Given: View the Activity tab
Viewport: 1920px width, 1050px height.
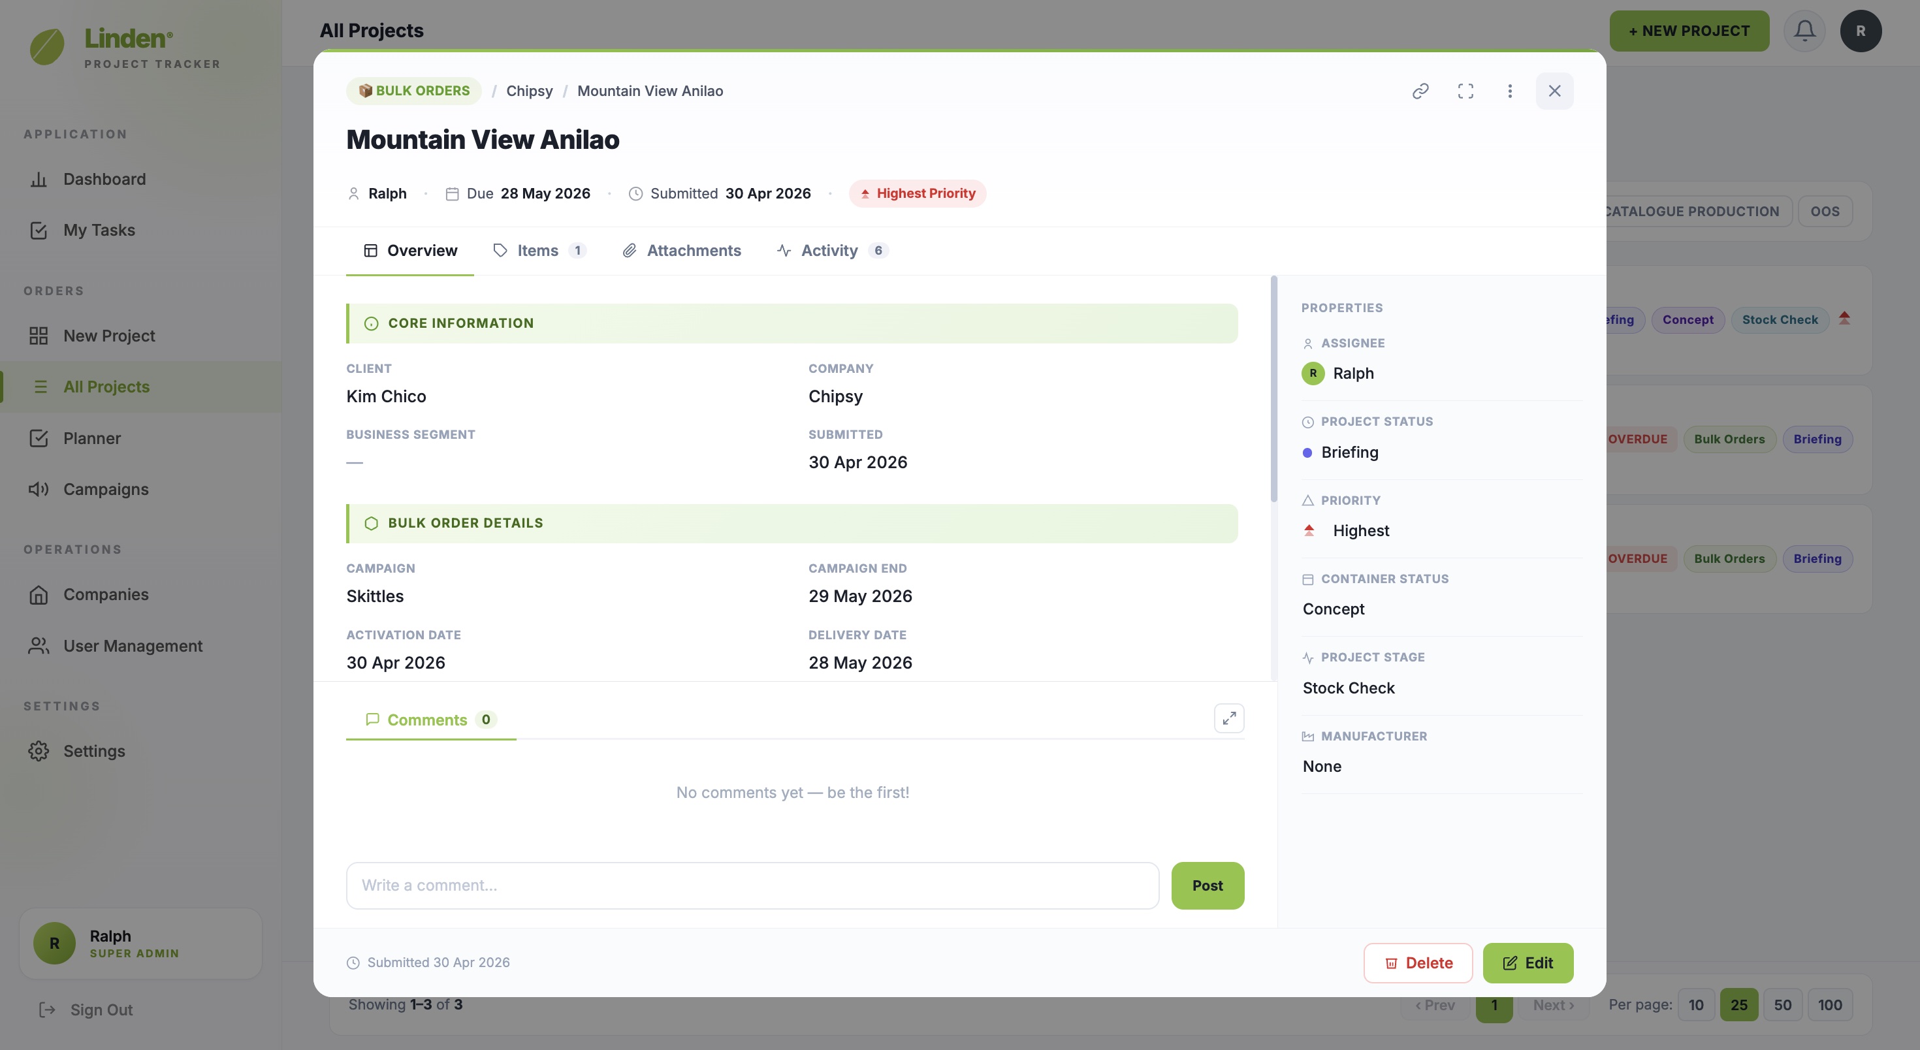Looking at the screenshot, I should [833, 251].
